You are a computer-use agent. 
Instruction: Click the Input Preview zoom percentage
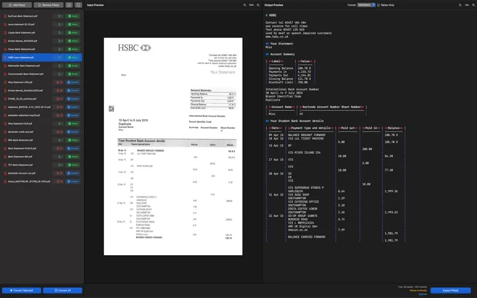click(x=251, y=5)
